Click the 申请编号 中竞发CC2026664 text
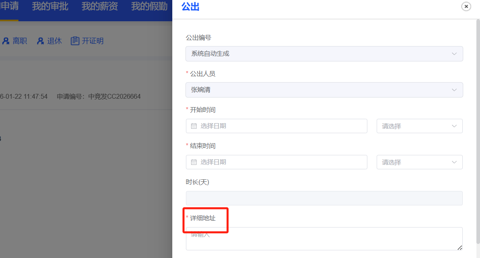The width and height of the screenshot is (480, 258). [x=99, y=97]
